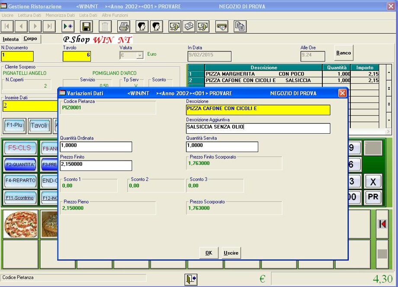The width and height of the screenshot is (398, 287).
Task: Click the Uscire button in dialog
Action: [231, 253]
